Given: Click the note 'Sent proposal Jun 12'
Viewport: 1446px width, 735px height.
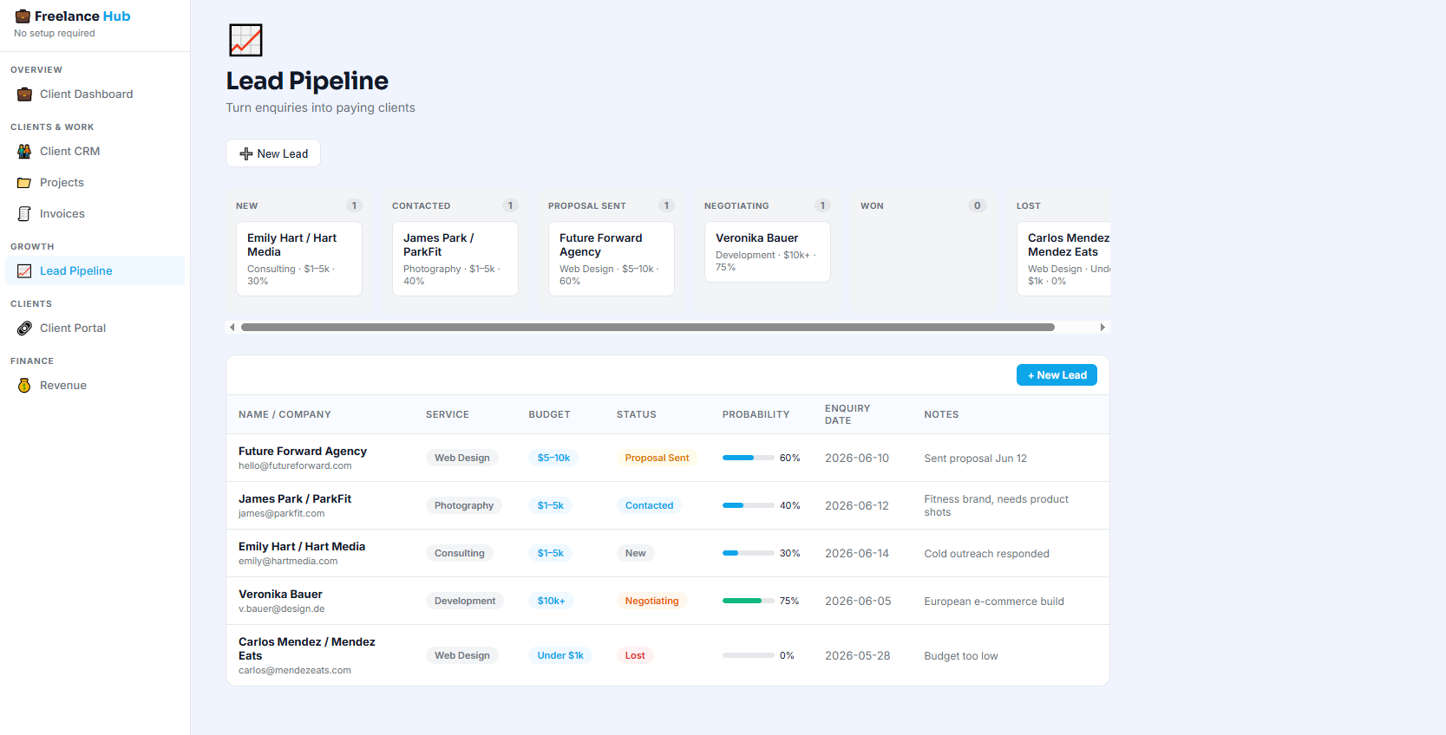Looking at the screenshot, I should click(x=976, y=459).
